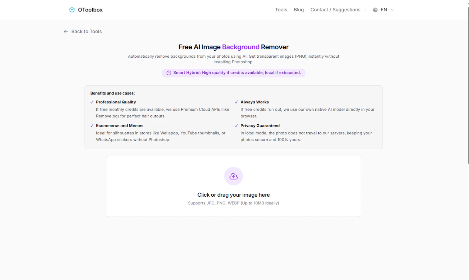
Task: Click the 'Benefits and use cases:' label
Action: tap(113, 93)
